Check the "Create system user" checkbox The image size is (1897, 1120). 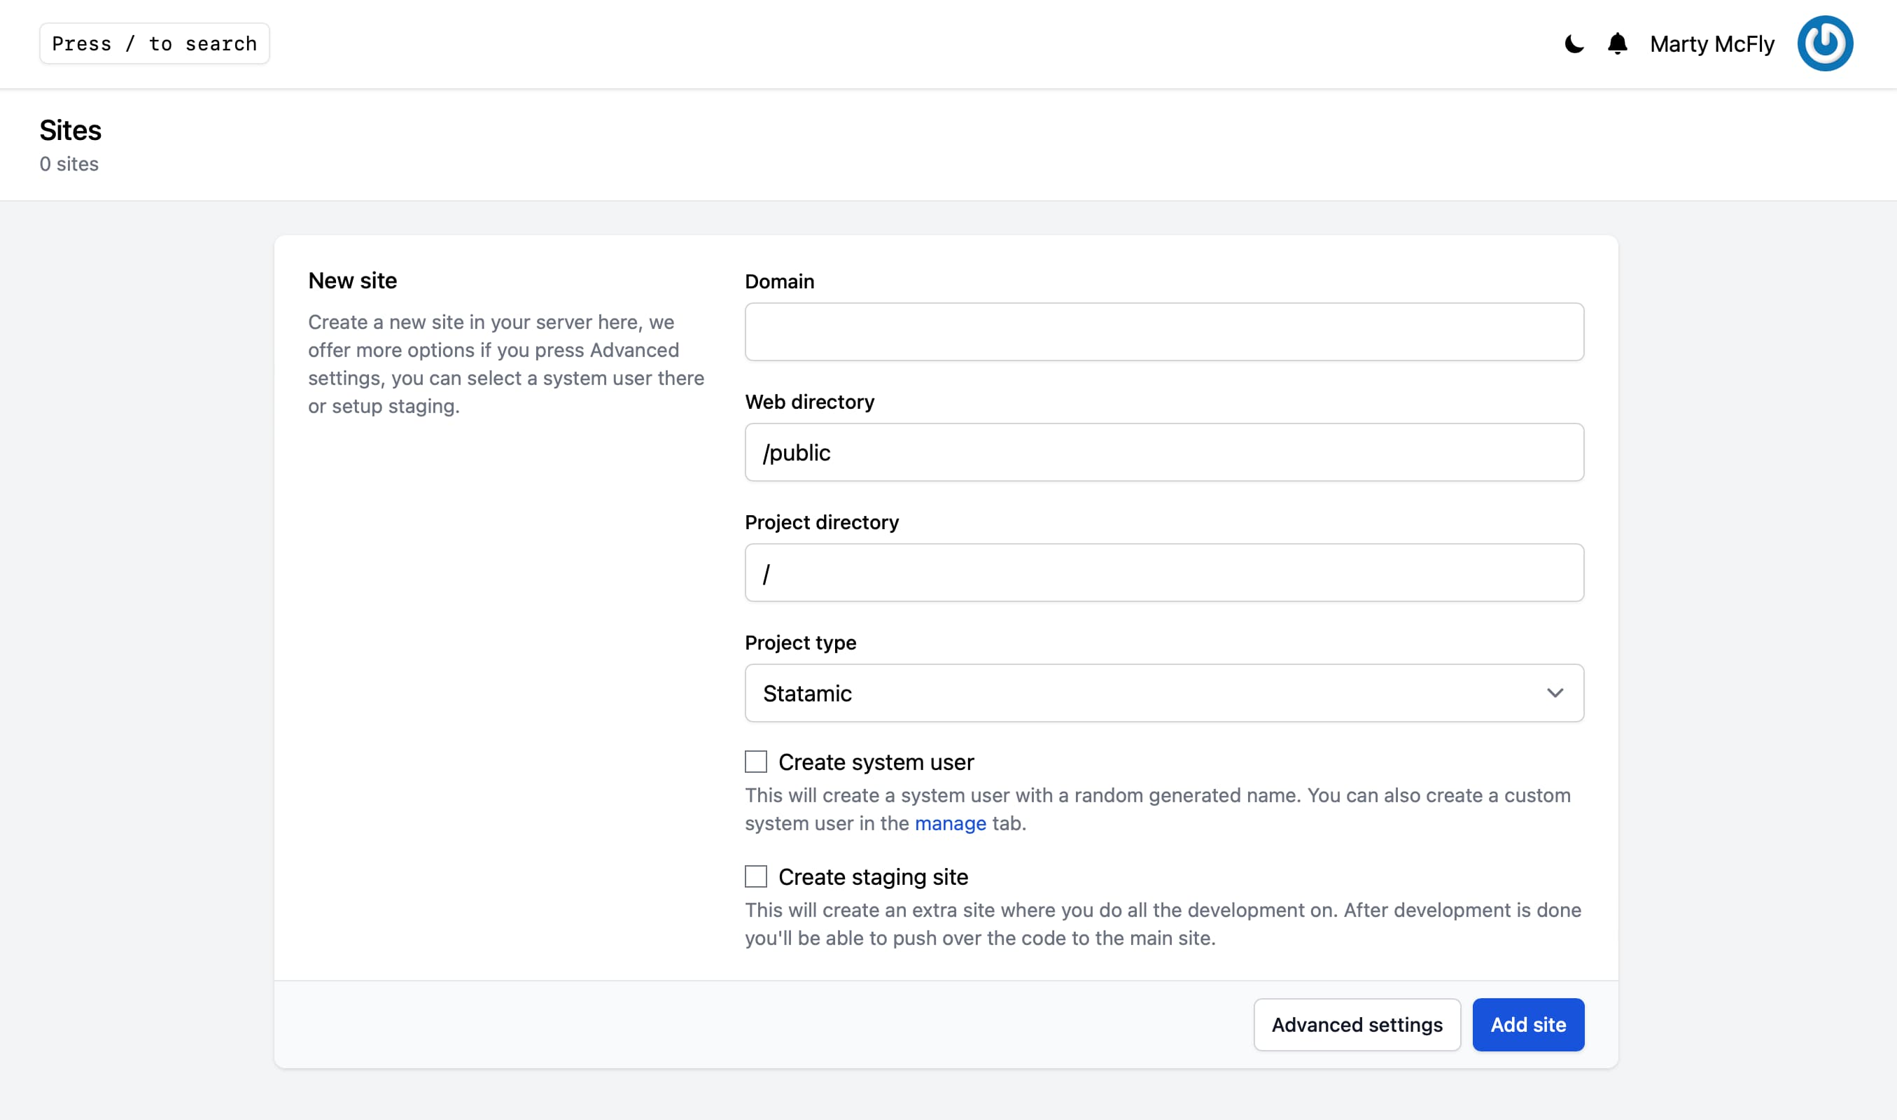(755, 762)
